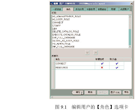Image resolution: width=136 pixels, height=110 pixels.
Task: Click the move-down arrow button to grant role
Action: (x=87, y=53)
